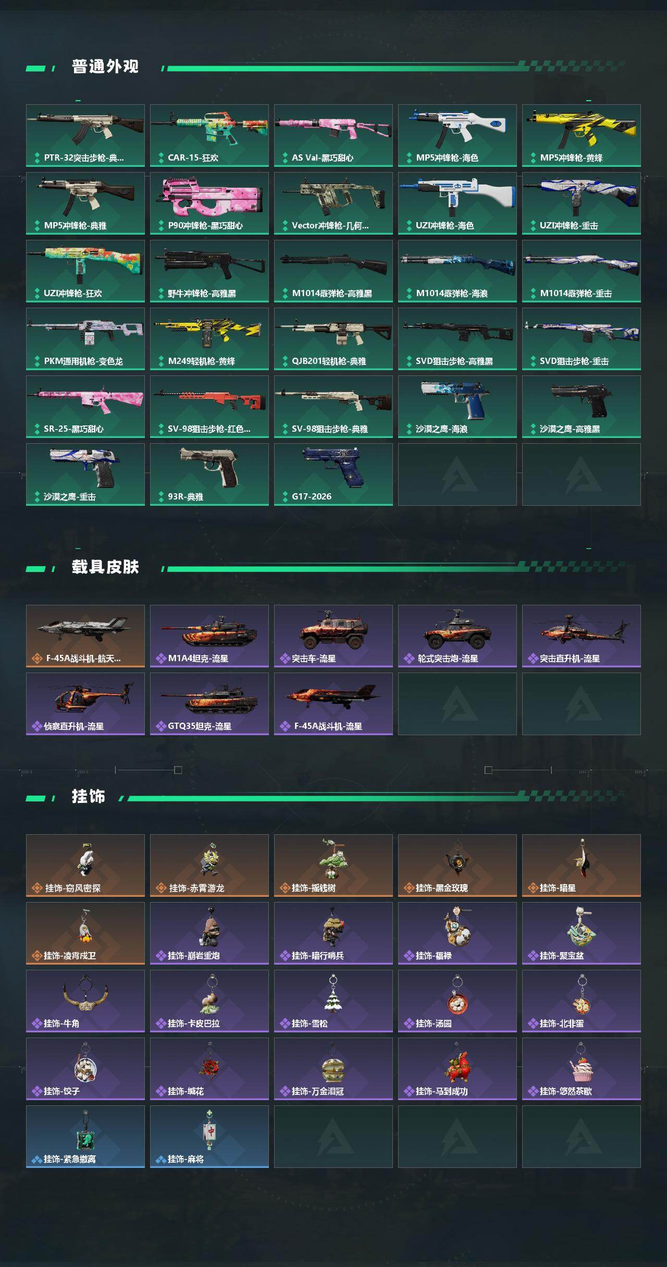
Task: Open the G17-2026 pistol skin
Action: pyautogui.click(x=333, y=474)
